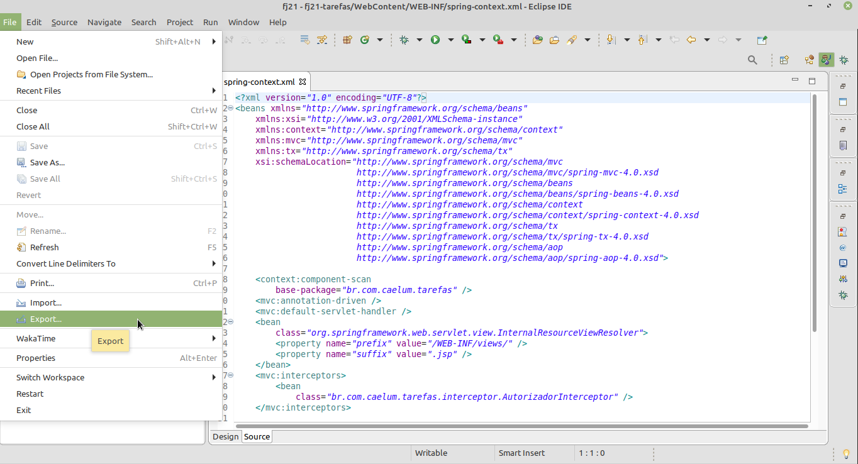Screen dimensions: 858x464
Task: Close the spring-context.xml editor tab
Action: (302, 82)
